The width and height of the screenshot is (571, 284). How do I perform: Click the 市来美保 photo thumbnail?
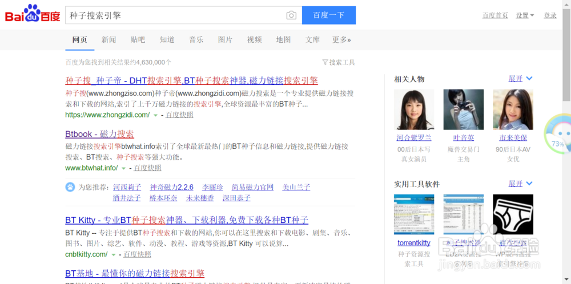click(513, 110)
